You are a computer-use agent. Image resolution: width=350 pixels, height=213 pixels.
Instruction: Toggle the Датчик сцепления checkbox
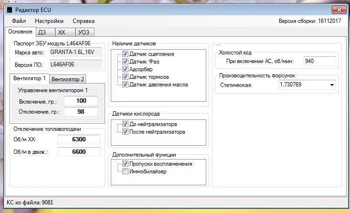coord(125,54)
